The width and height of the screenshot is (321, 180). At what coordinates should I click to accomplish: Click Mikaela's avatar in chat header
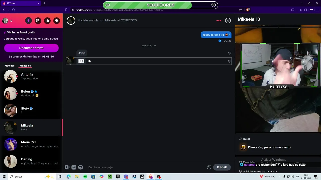[71, 20]
